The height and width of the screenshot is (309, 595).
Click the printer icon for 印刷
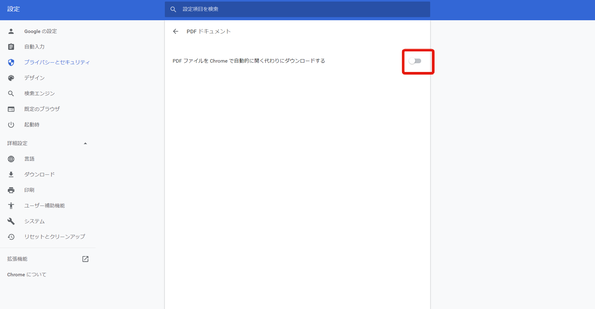pos(11,190)
